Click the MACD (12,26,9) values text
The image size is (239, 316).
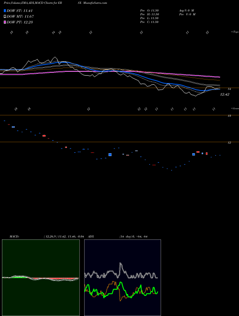pyautogui.click(x=64, y=237)
